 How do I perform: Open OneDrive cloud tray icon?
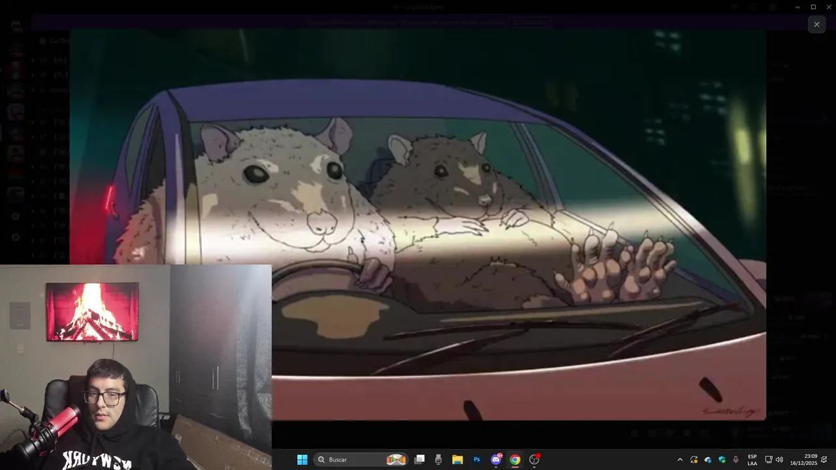point(708,460)
